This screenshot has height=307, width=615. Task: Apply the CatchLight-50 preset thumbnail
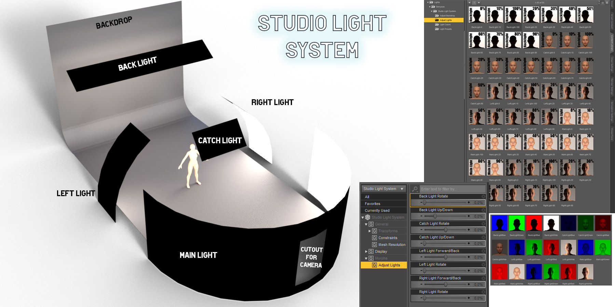[531, 66]
